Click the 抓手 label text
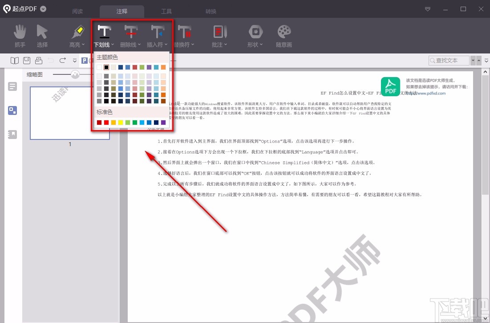 20,45
